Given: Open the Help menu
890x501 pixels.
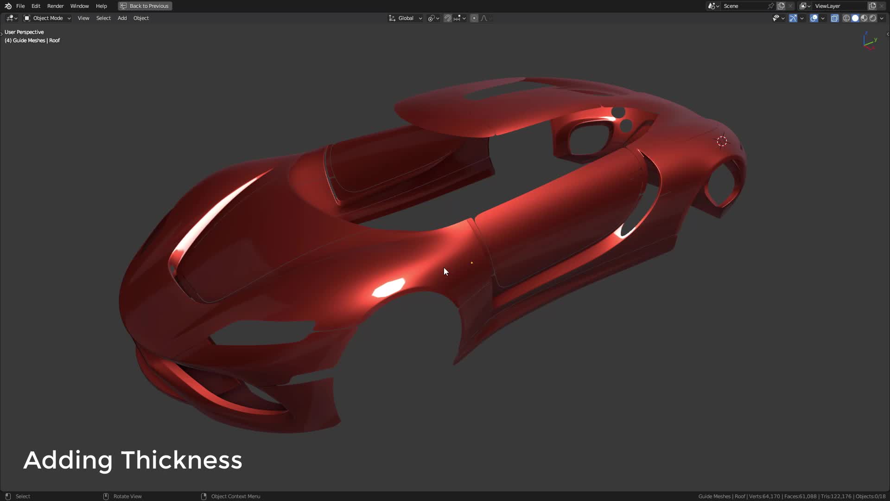Looking at the screenshot, I should 101,6.
